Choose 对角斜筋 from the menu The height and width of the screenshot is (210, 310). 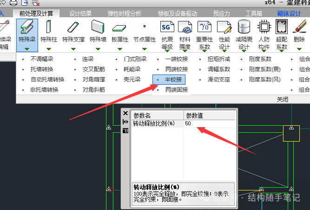94,90
